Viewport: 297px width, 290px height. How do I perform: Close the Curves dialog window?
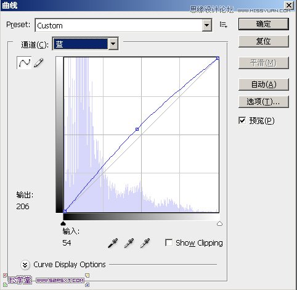289,5
